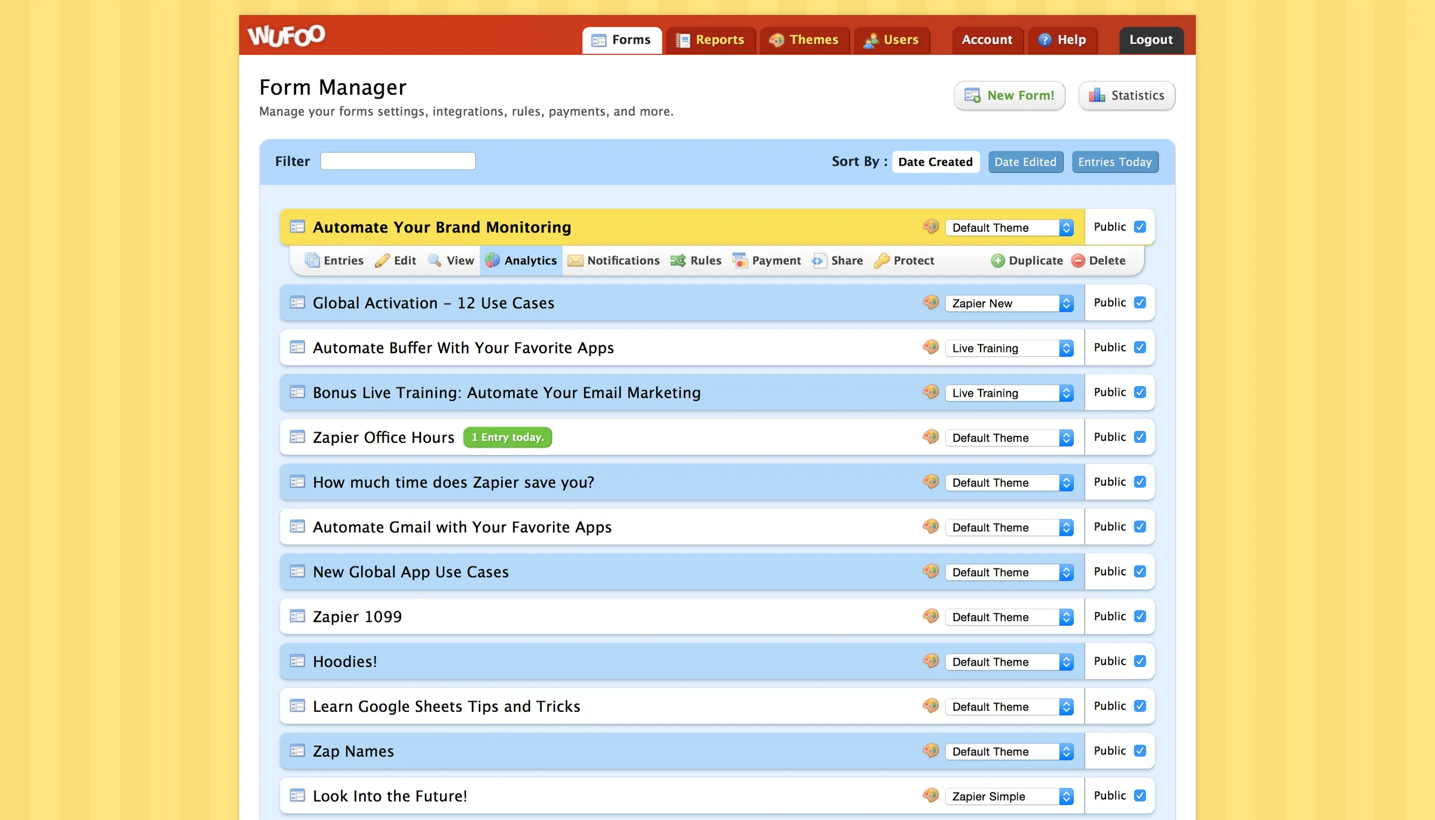This screenshot has width=1435, height=820.
Task: Change the Live Training theme for Buffer form
Action: coord(1009,348)
